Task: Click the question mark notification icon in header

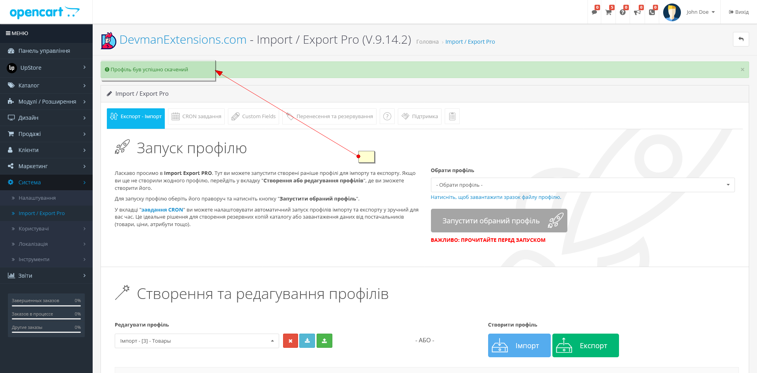Action: click(623, 12)
